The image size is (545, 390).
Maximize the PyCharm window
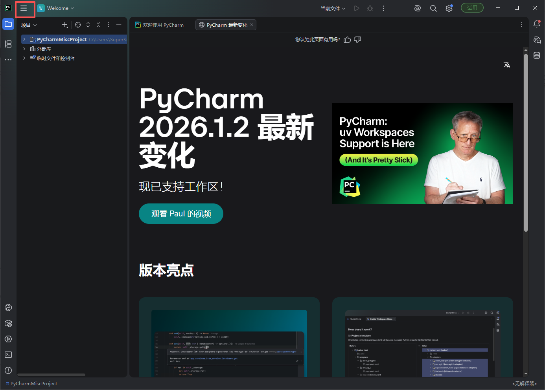517,8
